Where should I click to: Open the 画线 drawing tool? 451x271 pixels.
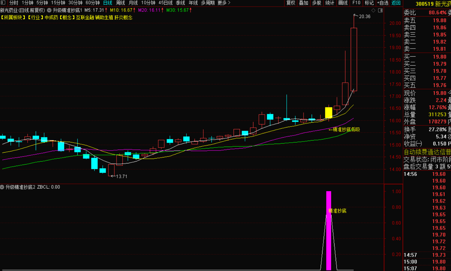click(x=343, y=3)
